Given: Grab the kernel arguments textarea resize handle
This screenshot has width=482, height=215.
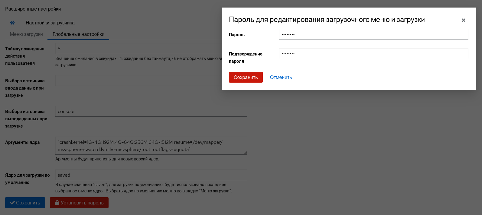Looking at the screenshot, I should coord(245,153).
